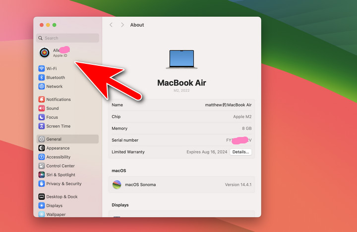357x232 pixels.
Task: Select the General gear icon
Action: [x=42, y=139]
